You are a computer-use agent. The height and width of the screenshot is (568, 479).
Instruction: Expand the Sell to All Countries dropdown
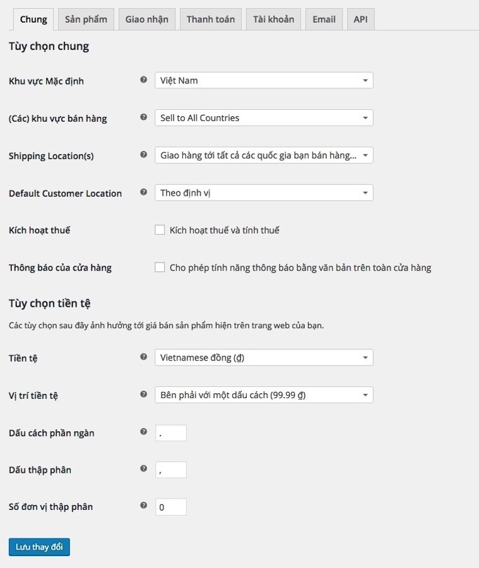pyautogui.click(x=264, y=118)
